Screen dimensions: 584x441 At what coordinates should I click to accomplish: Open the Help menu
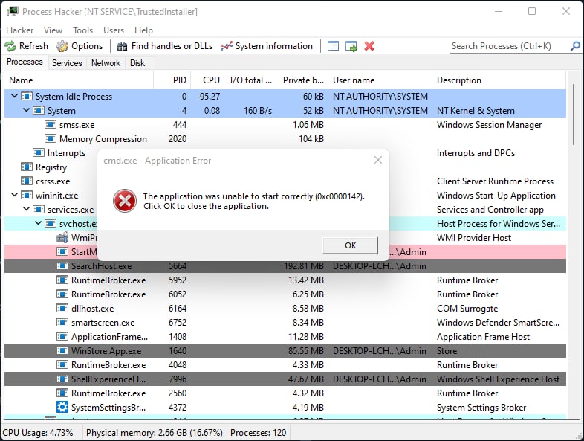pyautogui.click(x=143, y=30)
